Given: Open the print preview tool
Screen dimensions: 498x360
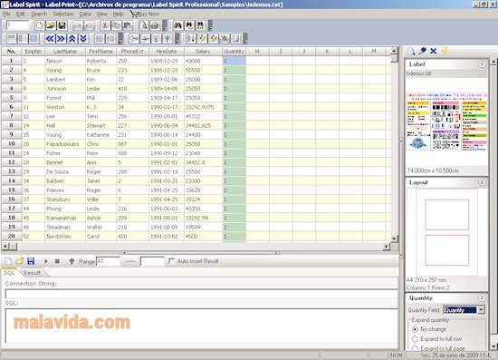Looking at the screenshot, I should 143,25.
